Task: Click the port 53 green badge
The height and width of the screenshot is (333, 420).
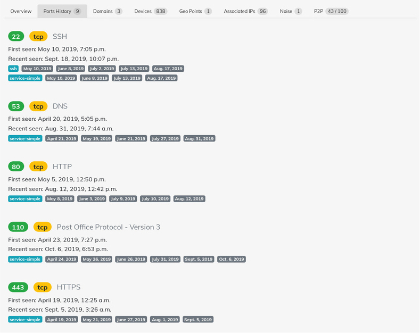Action: coord(16,106)
